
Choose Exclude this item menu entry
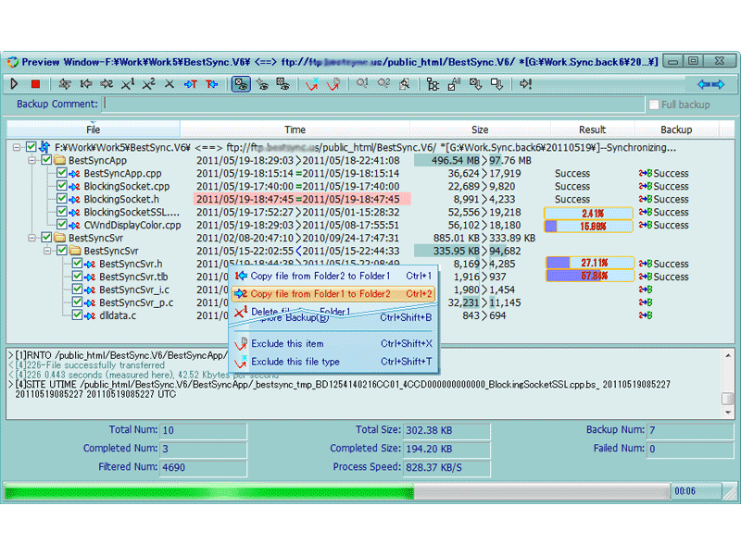[333, 343]
